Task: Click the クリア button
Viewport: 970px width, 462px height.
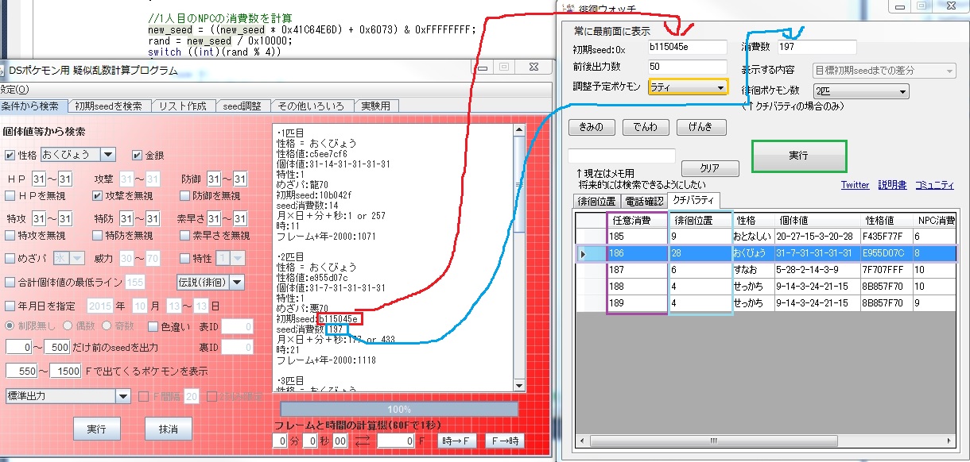Action: 710,169
